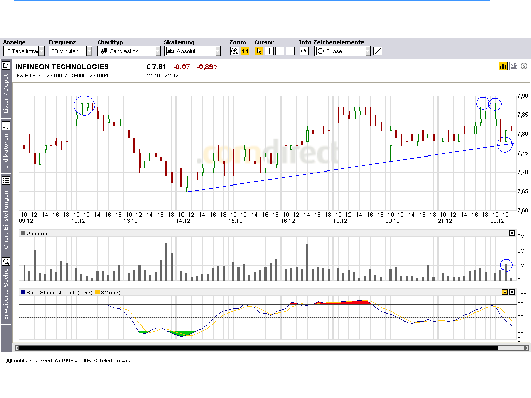Click the Indikatoren chart icon
The image size is (531, 398).
6,126
